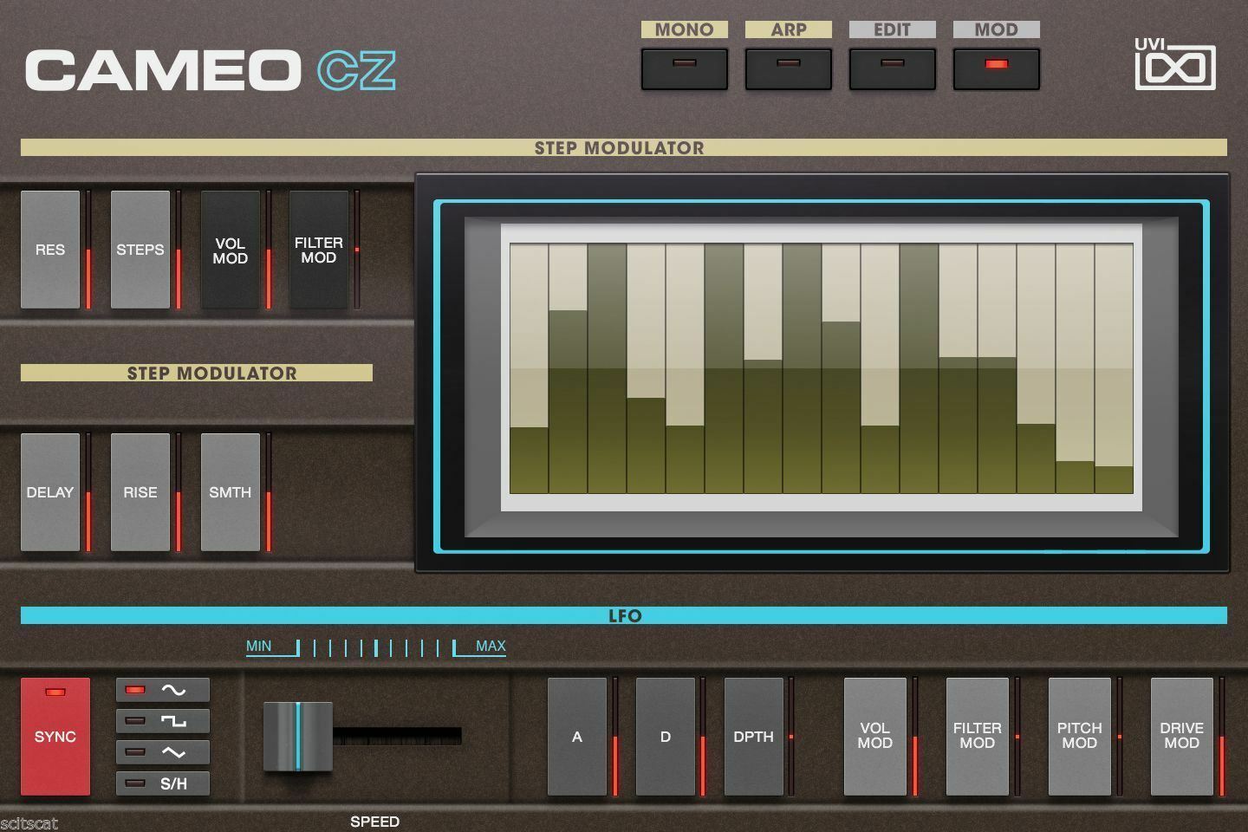Select the square LFO waveform

click(163, 721)
